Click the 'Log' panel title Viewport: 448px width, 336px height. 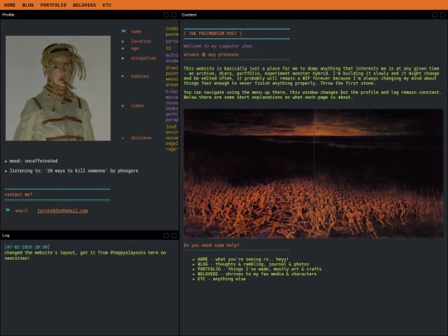[x=6, y=236]
